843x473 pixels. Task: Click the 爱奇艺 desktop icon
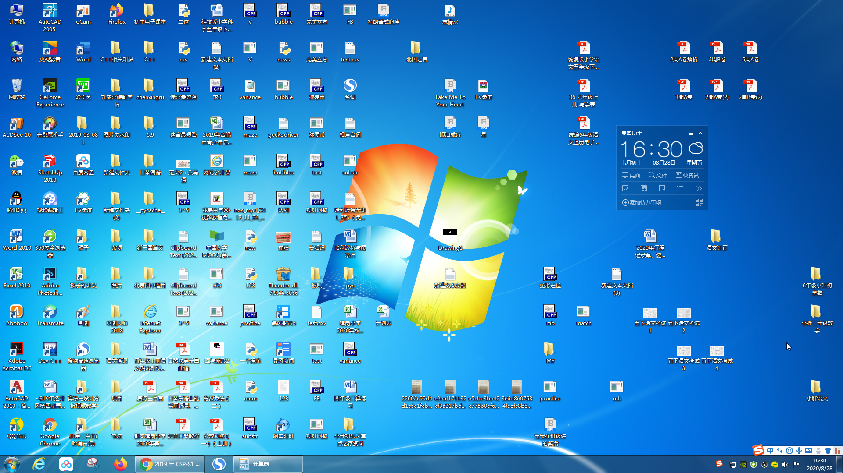(x=83, y=89)
